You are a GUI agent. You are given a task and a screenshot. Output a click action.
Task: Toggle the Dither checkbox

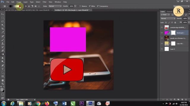tap(90, 6)
